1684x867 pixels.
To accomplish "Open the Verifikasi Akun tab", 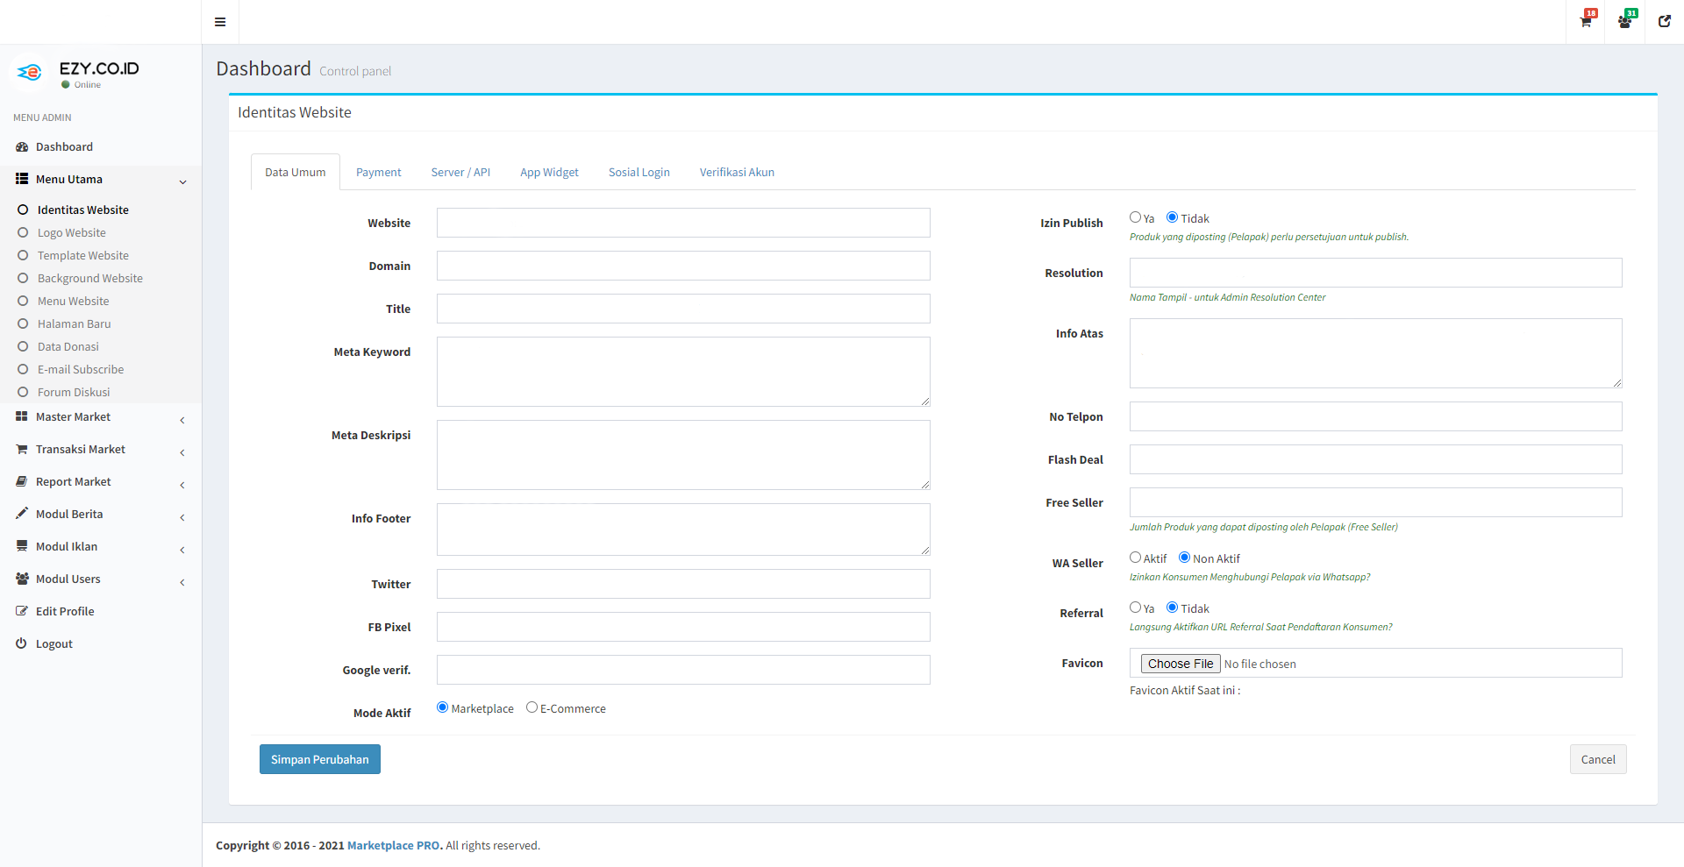I will pos(737,172).
